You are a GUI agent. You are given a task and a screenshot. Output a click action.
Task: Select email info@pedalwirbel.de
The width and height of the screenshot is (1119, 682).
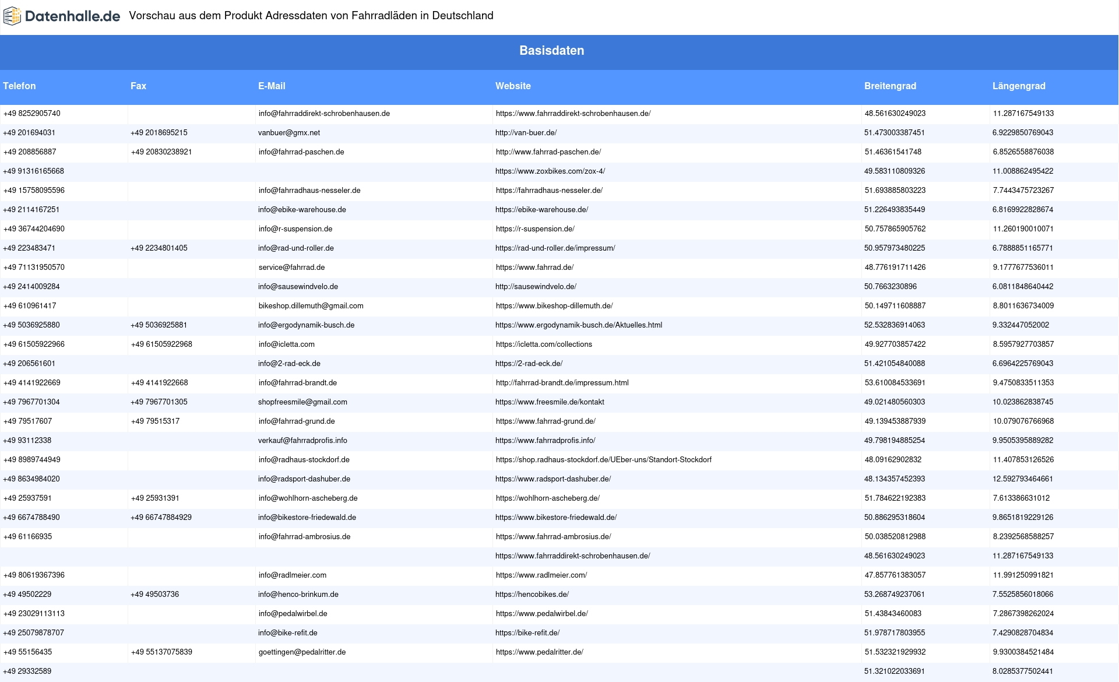pos(293,614)
